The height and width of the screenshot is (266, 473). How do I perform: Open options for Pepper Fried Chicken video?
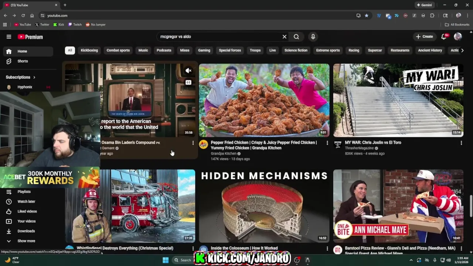click(327, 143)
